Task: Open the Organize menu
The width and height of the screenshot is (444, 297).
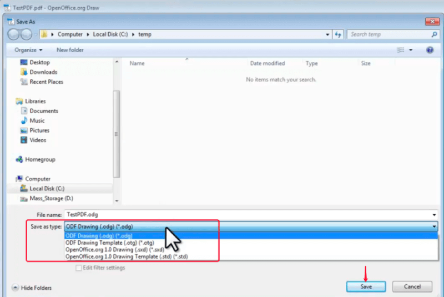Action: click(28, 50)
